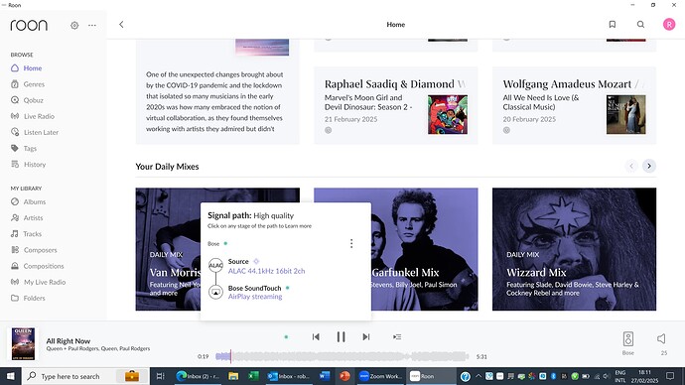Click the AirPlay streaming link

point(255,297)
